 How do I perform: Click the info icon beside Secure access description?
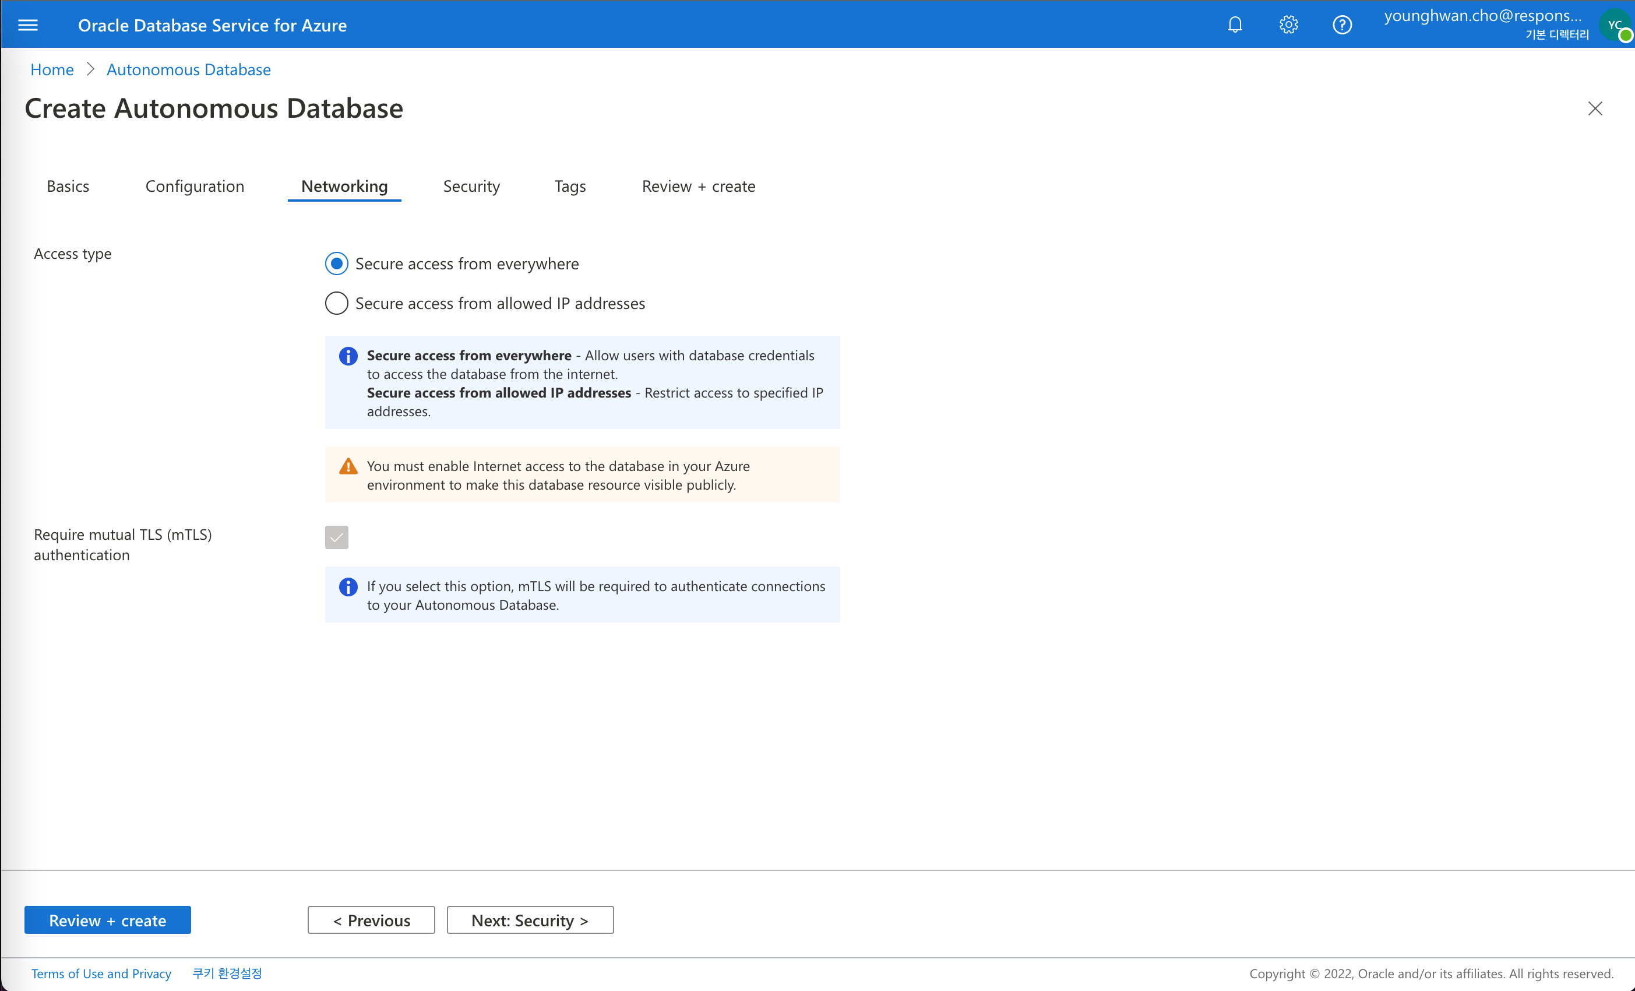[x=348, y=356]
